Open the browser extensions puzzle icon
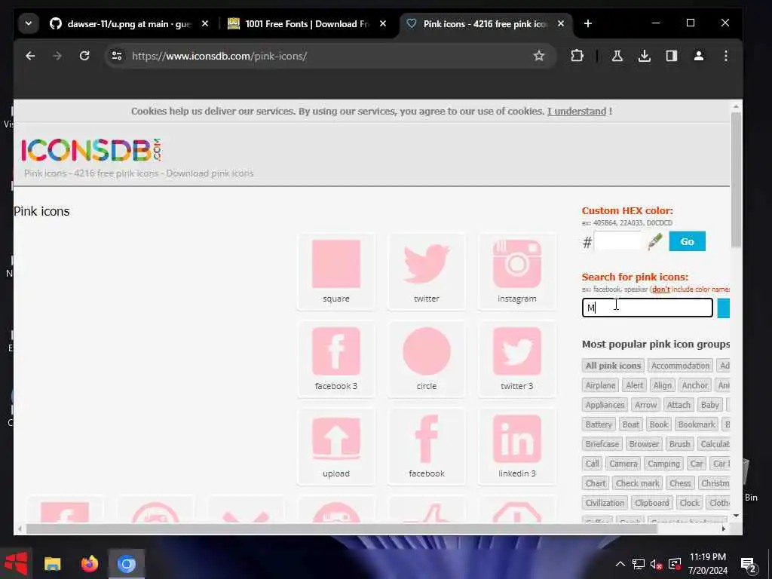The height and width of the screenshot is (579, 772). click(577, 56)
